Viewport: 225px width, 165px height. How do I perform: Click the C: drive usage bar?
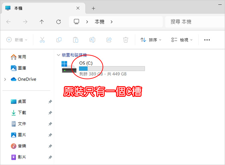(x=112, y=69)
